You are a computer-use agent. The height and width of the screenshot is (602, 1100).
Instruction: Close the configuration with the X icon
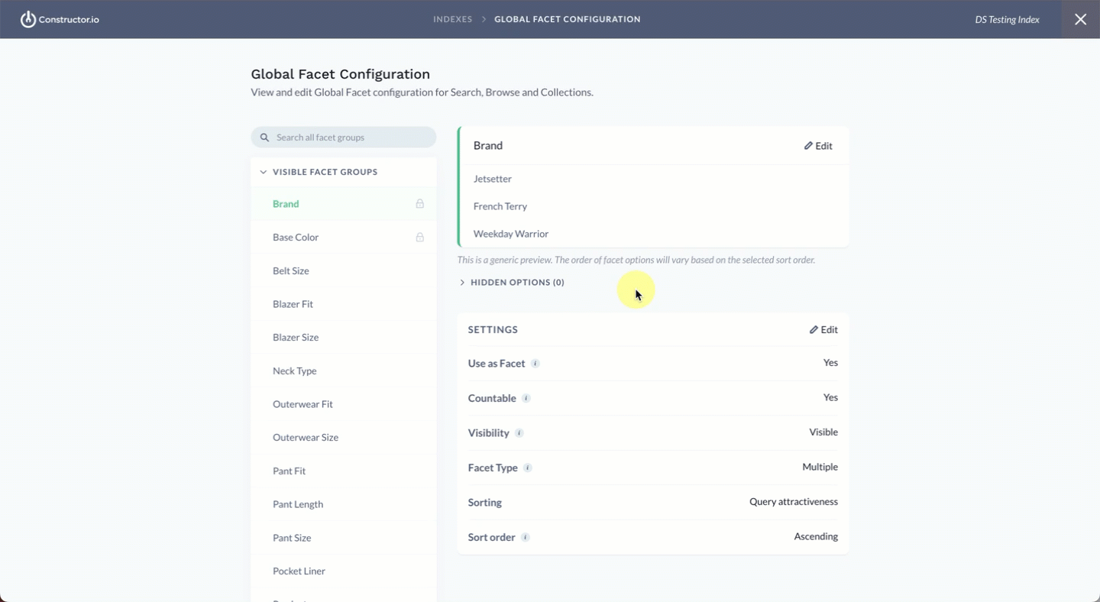tap(1080, 19)
